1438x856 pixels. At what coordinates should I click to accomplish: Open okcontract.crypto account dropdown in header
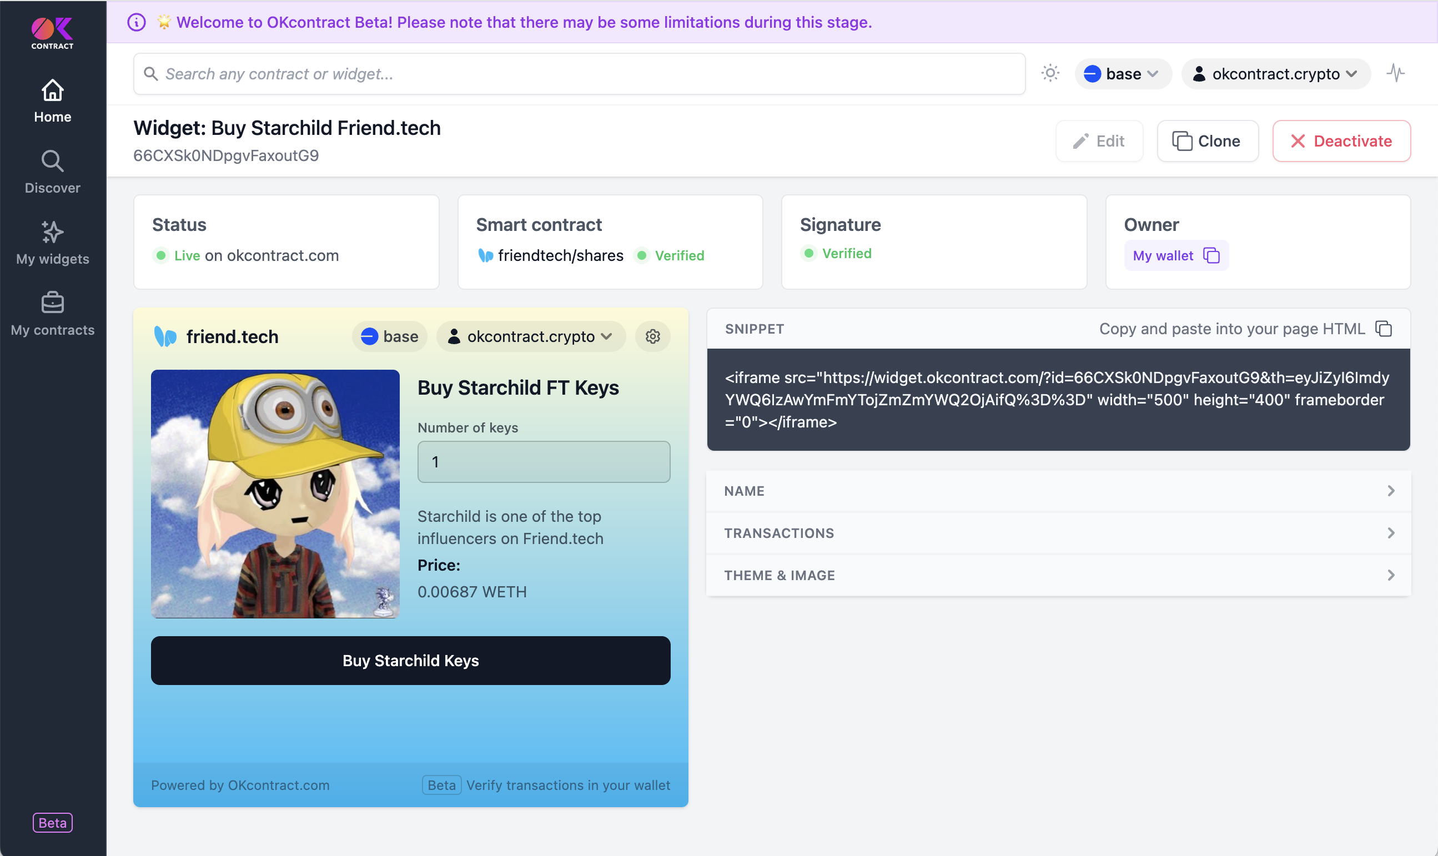click(x=1275, y=74)
